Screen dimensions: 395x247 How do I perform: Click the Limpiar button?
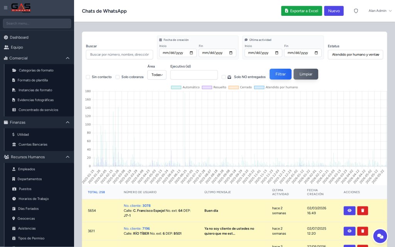coord(306,74)
